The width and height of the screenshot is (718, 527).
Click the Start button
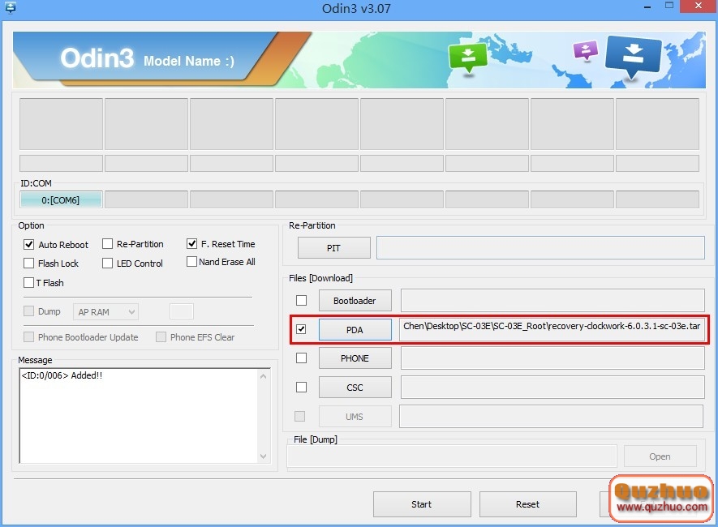click(422, 504)
